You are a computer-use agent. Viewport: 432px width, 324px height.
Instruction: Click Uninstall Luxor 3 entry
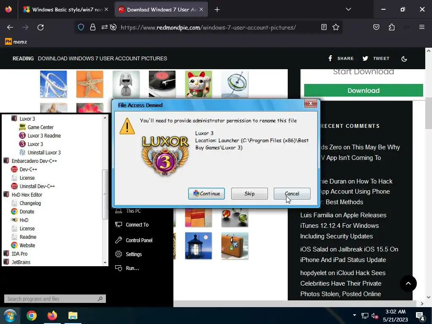coord(40,152)
